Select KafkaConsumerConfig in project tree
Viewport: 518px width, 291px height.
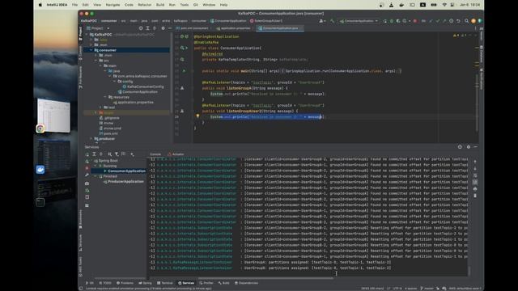142,86
